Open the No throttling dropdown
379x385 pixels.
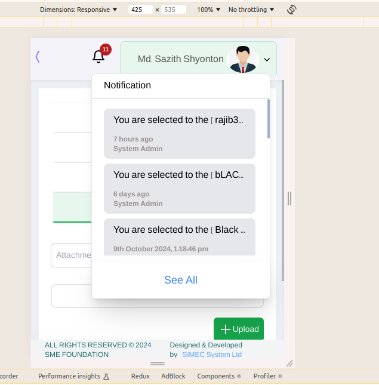[251, 10]
